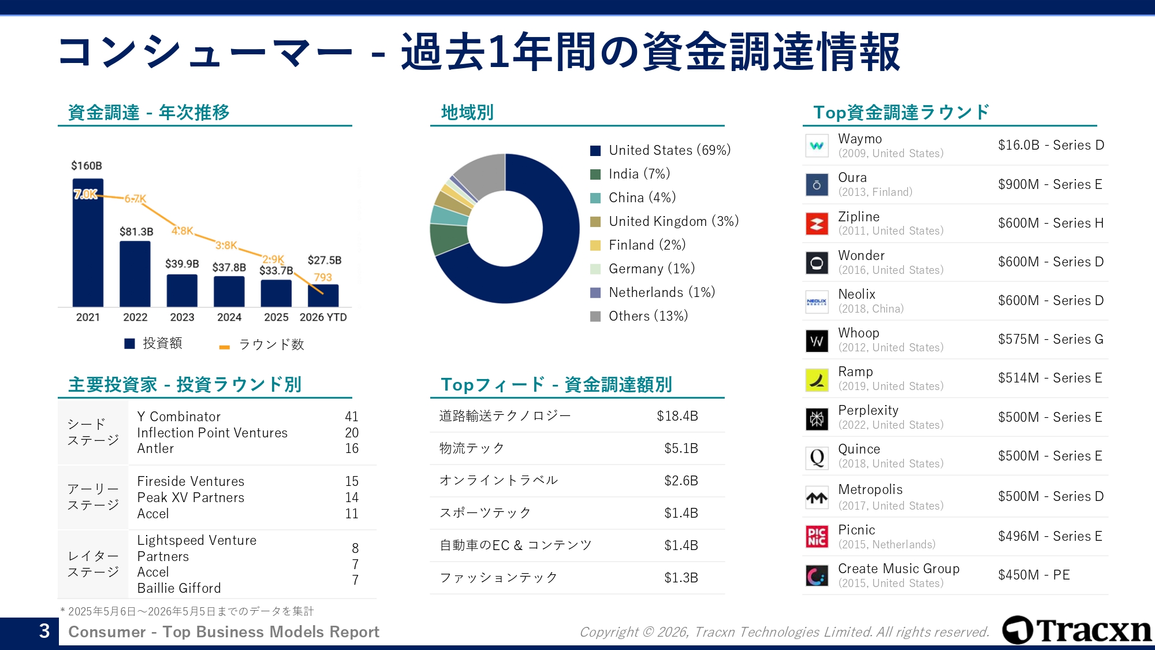
Task: Click the orange ラウンド数 legend marker
Action: (225, 347)
